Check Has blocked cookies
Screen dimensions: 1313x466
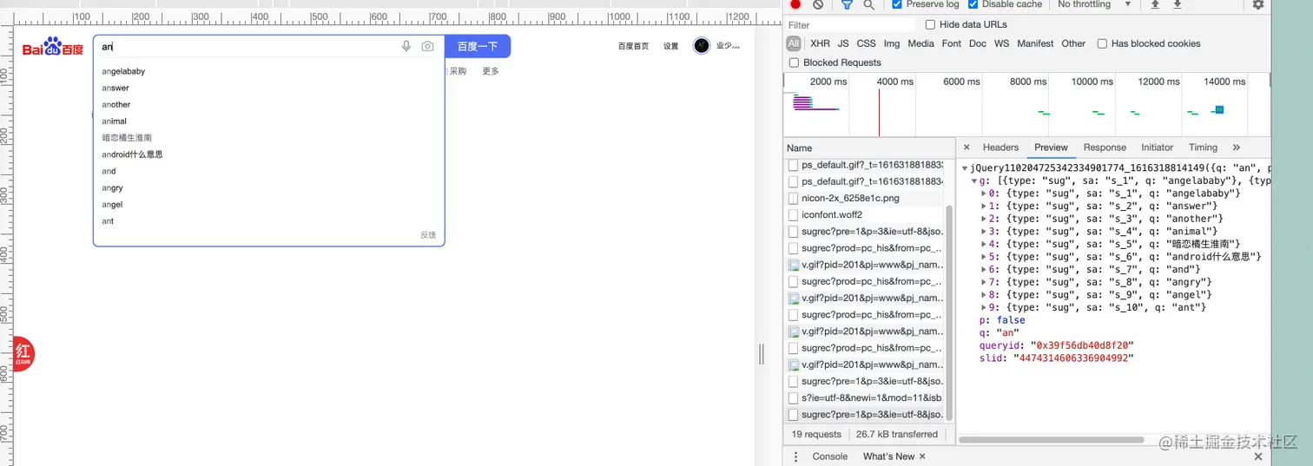click(x=1103, y=43)
